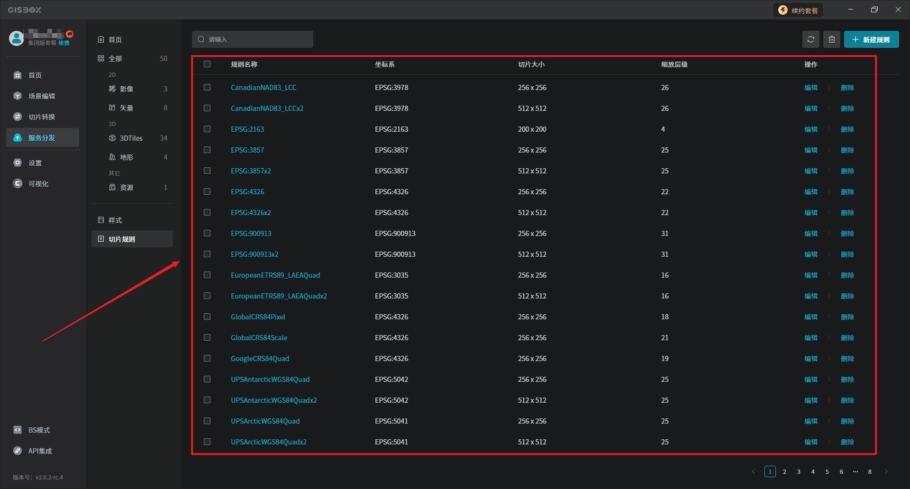Screen dimensions: 910x489
Task: Open the 场景编辑 scene editor icon
Action: coord(18,96)
